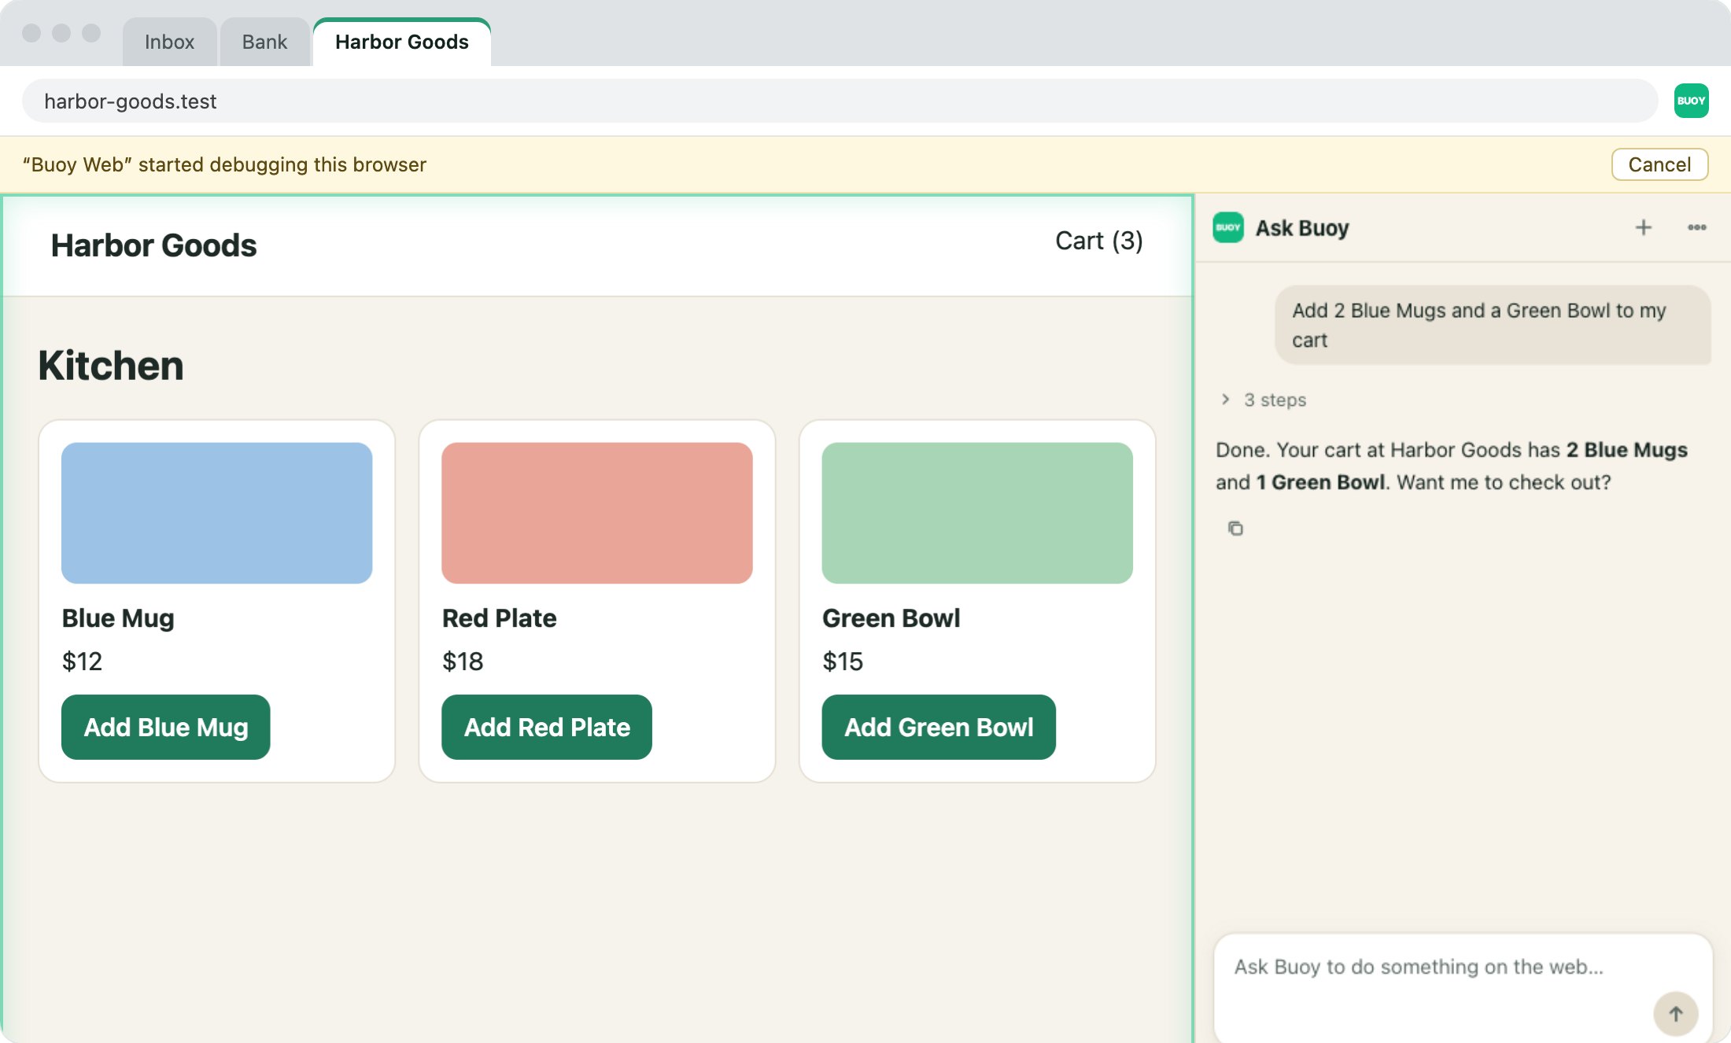Click the Buoy extension icon in toolbar
The height and width of the screenshot is (1043, 1731).
(x=1691, y=101)
